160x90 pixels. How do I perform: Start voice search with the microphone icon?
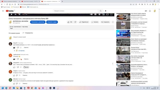tap(105, 11)
